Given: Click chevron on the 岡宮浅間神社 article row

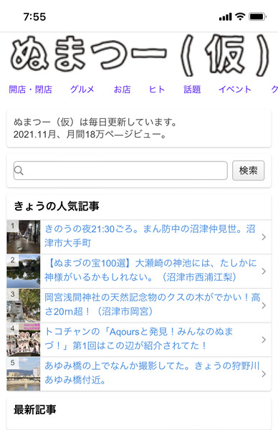Looking at the screenshot, I should click(264, 305).
